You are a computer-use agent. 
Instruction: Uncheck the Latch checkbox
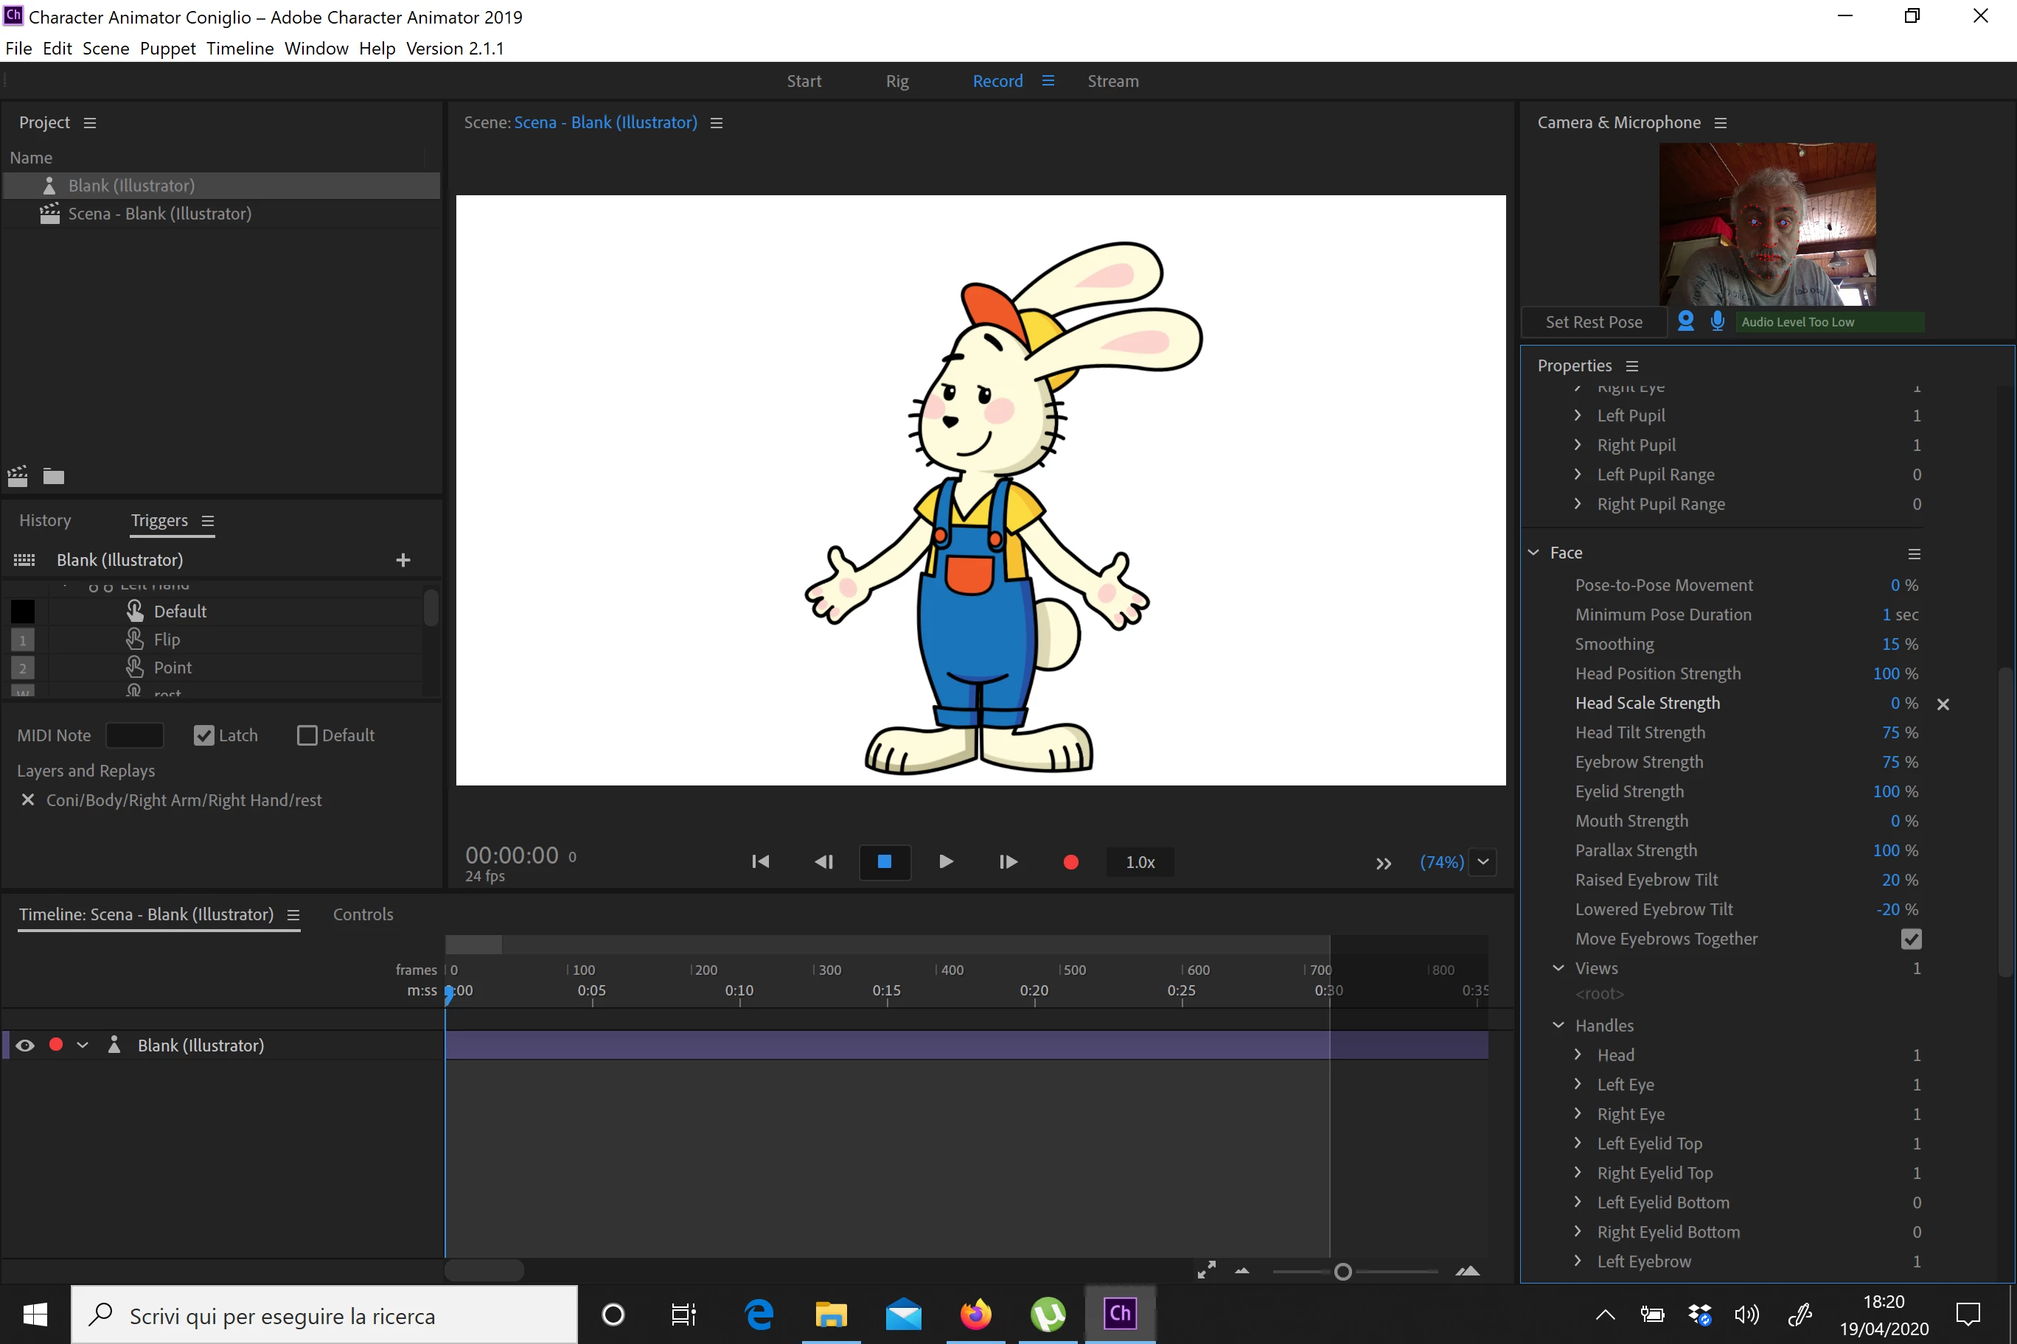point(203,735)
